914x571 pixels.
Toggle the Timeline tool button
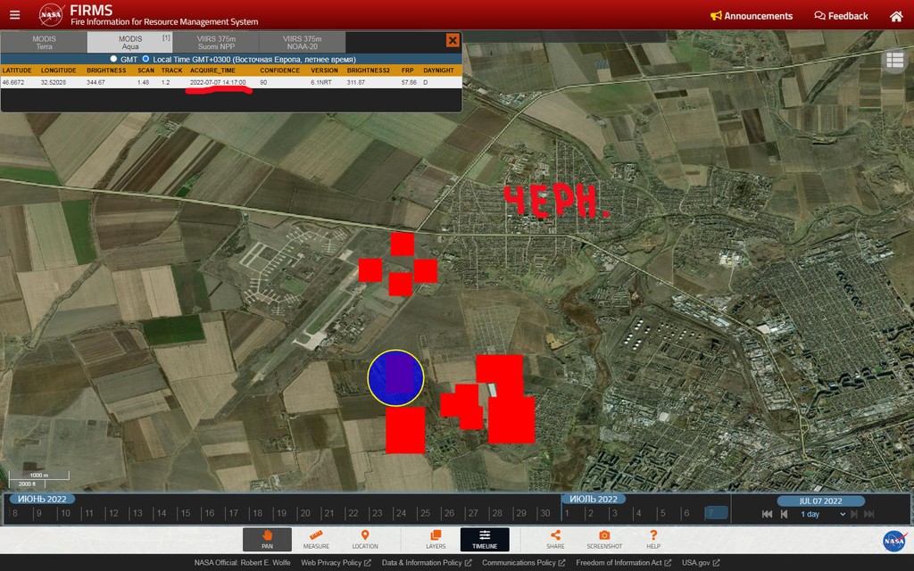(x=485, y=539)
